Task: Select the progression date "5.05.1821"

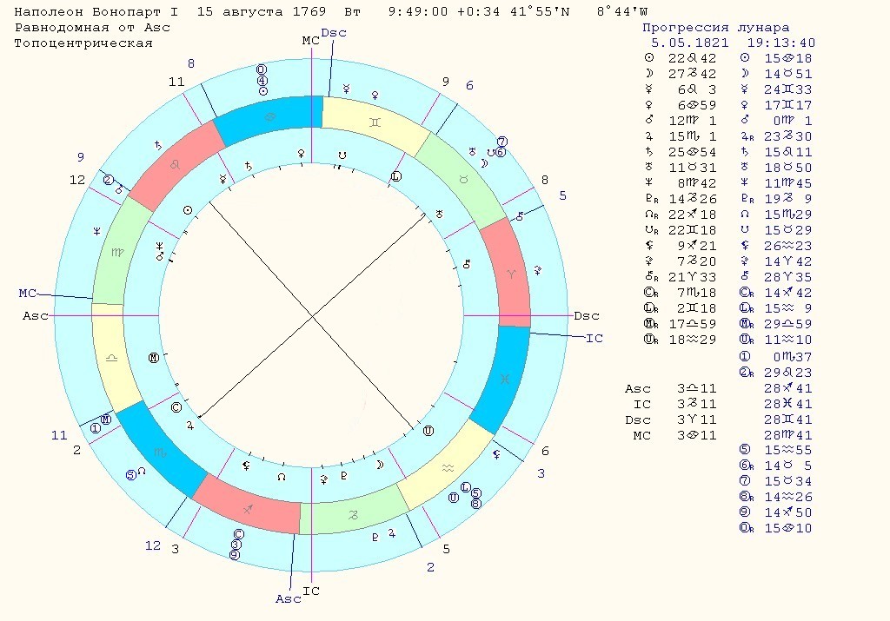Action: click(x=689, y=43)
